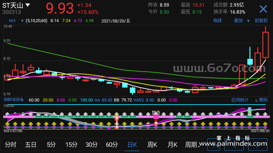Toggle 前复权 price adjustment
Image resolution: width=273 pixels, height=153 pixels.
[x=261, y=21]
